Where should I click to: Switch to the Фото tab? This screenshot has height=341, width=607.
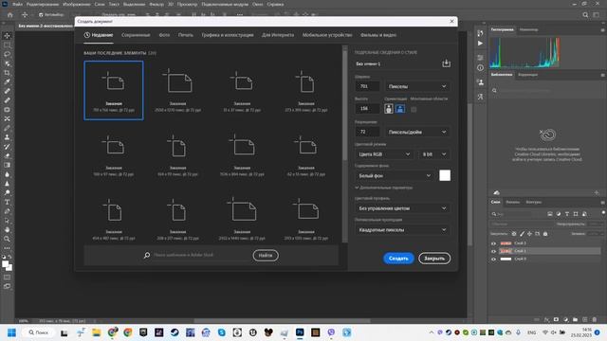click(x=164, y=35)
